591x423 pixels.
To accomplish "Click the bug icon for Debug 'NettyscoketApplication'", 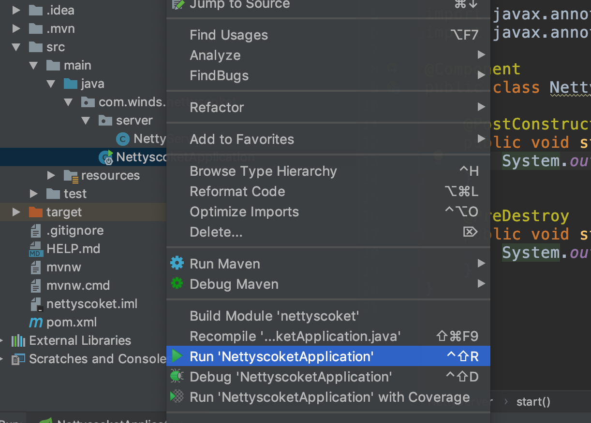I will pos(177,377).
